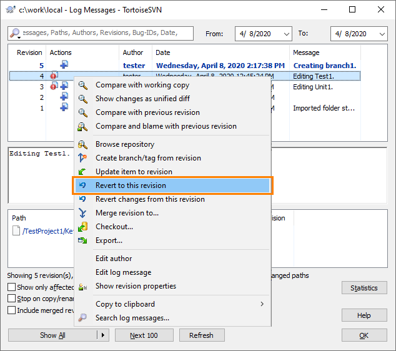Click the search filter magnifier icon

[15, 33]
